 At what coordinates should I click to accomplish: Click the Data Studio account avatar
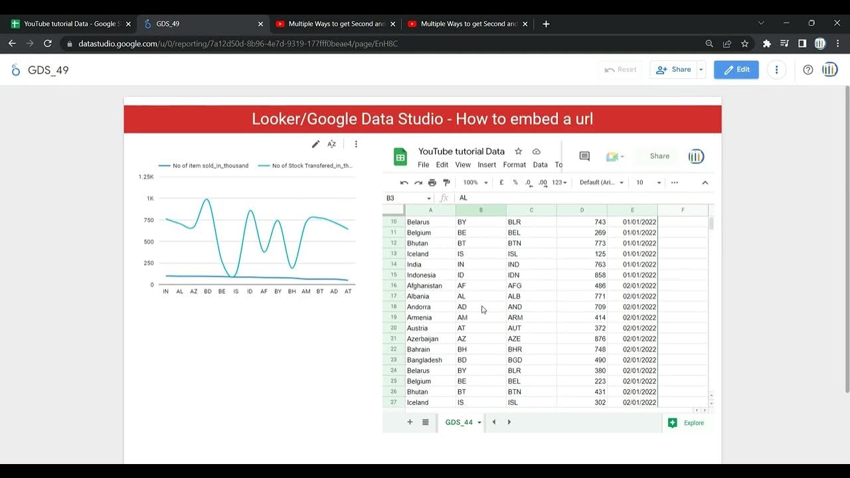830,70
